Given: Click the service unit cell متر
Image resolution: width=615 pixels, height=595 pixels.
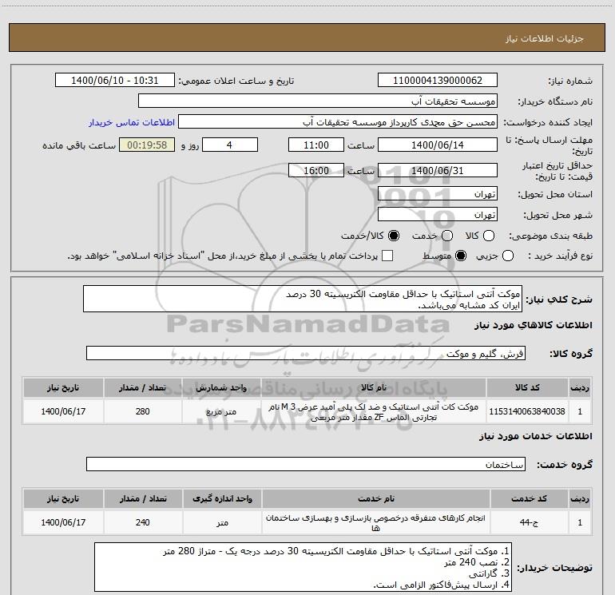Looking at the screenshot, I should point(222,522).
